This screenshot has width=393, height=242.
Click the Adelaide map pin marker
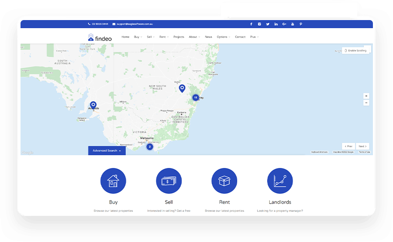pyautogui.click(x=93, y=105)
